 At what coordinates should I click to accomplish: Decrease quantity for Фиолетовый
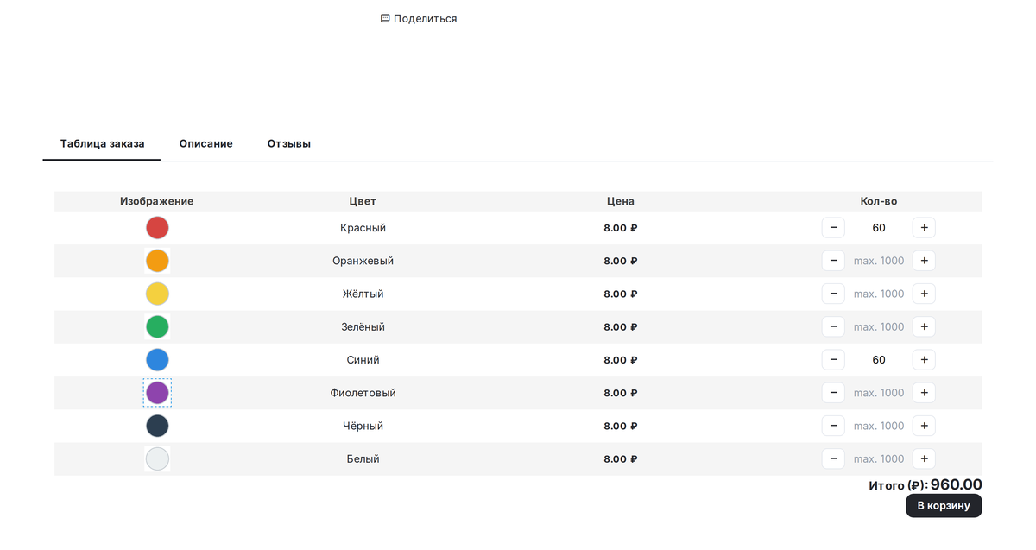click(833, 393)
